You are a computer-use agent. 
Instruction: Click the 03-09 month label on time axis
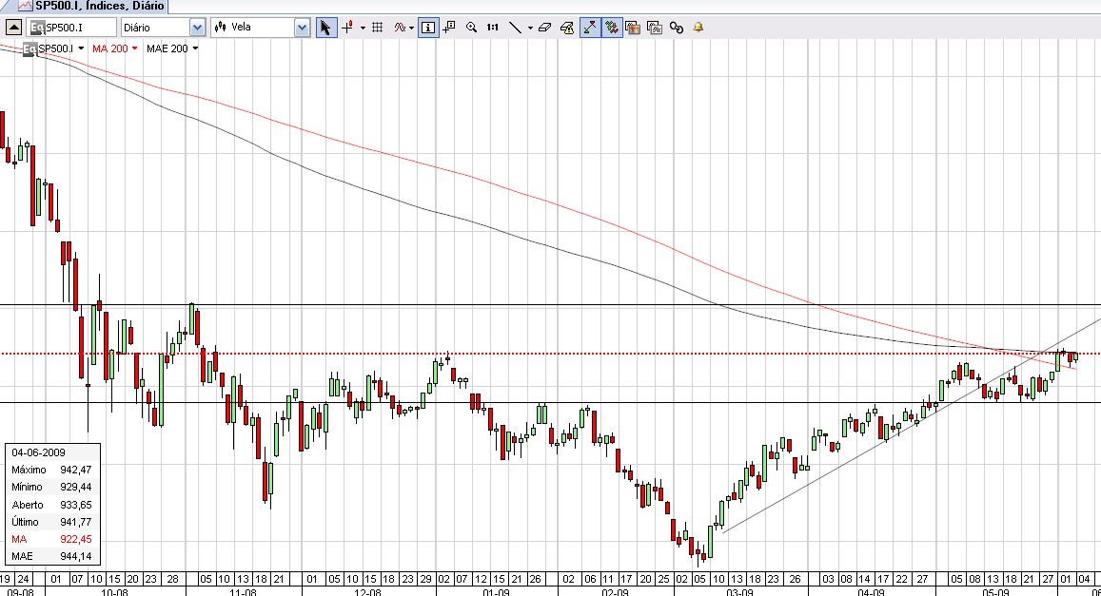tap(739, 592)
